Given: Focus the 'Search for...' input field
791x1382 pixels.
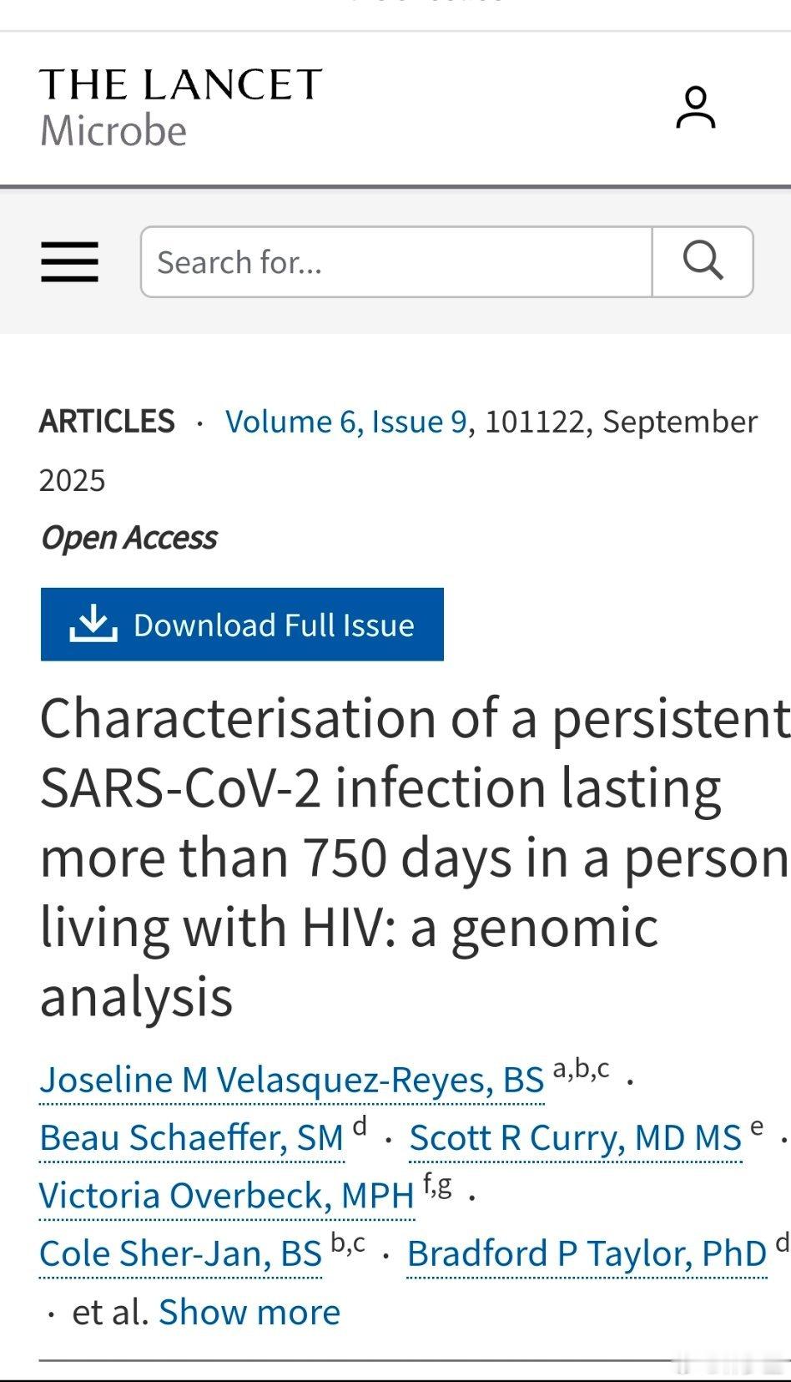Looking at the screenshot, I should pos(396,261).
